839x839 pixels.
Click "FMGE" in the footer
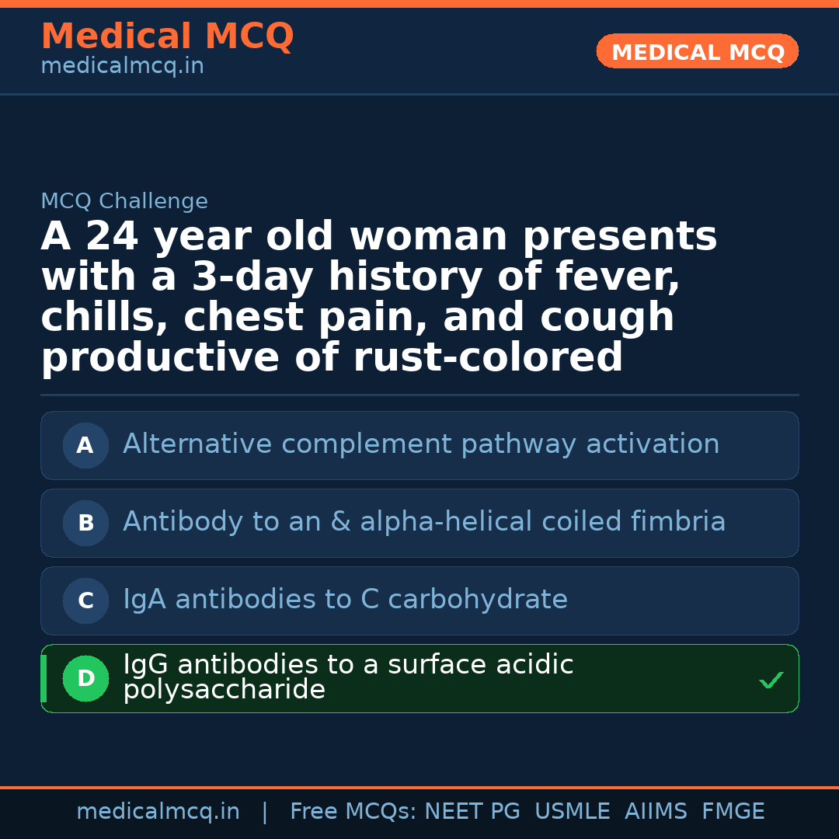click(733, 812)
